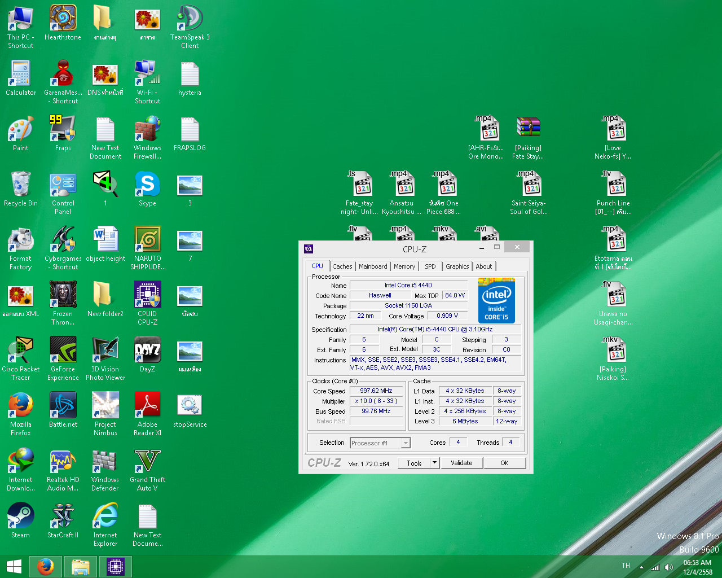Image resolution: width=722 pixels, height=578 pixels.
Task: Open the Tools dropdown arrow
Action: click(x=434, y=463)
